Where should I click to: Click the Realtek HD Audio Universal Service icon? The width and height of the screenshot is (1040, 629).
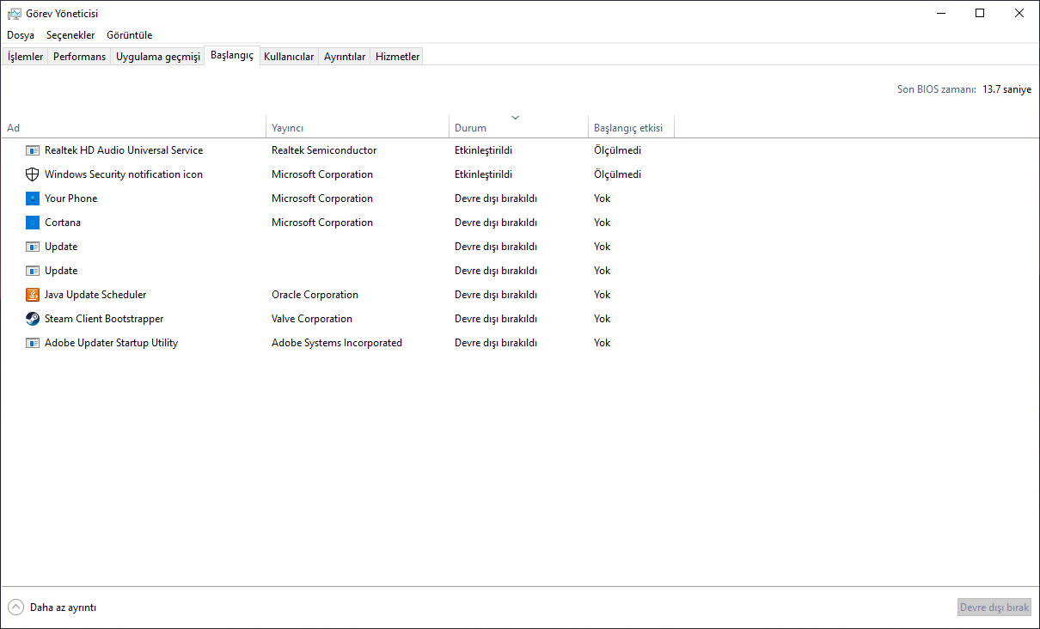tap(33, 150)
